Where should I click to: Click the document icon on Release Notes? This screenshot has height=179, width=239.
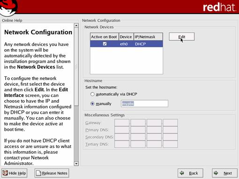click(x=38, y=173)
